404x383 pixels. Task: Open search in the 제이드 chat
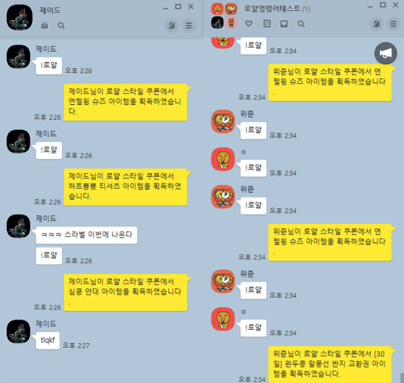tap(61, 26)
